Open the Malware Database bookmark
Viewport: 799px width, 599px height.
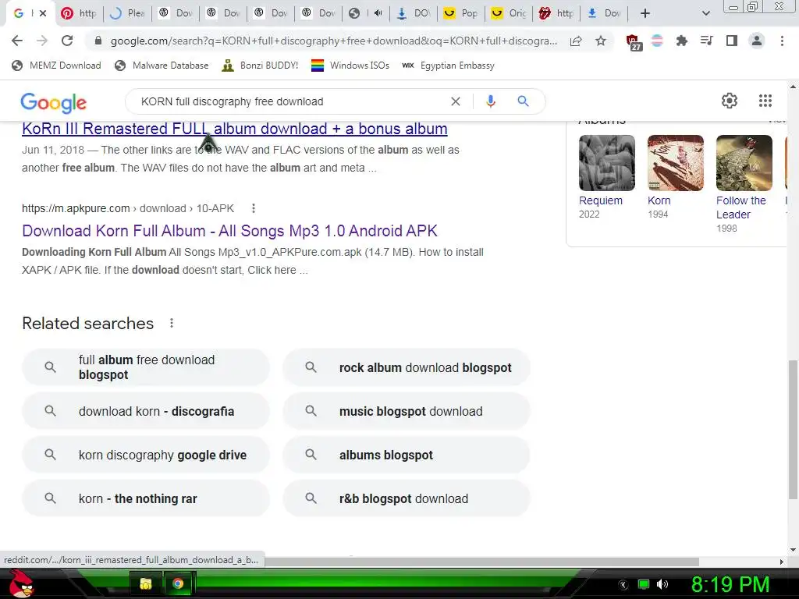click(x=162, y=66)
